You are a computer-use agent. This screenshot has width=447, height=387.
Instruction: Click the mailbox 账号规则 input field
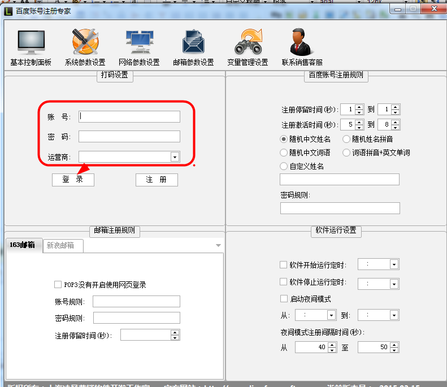pos(136,301)
